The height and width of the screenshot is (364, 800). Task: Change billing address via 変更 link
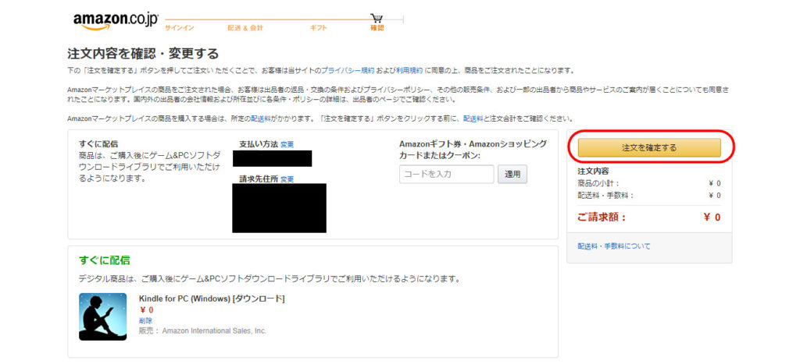click(x=287, y=179)
